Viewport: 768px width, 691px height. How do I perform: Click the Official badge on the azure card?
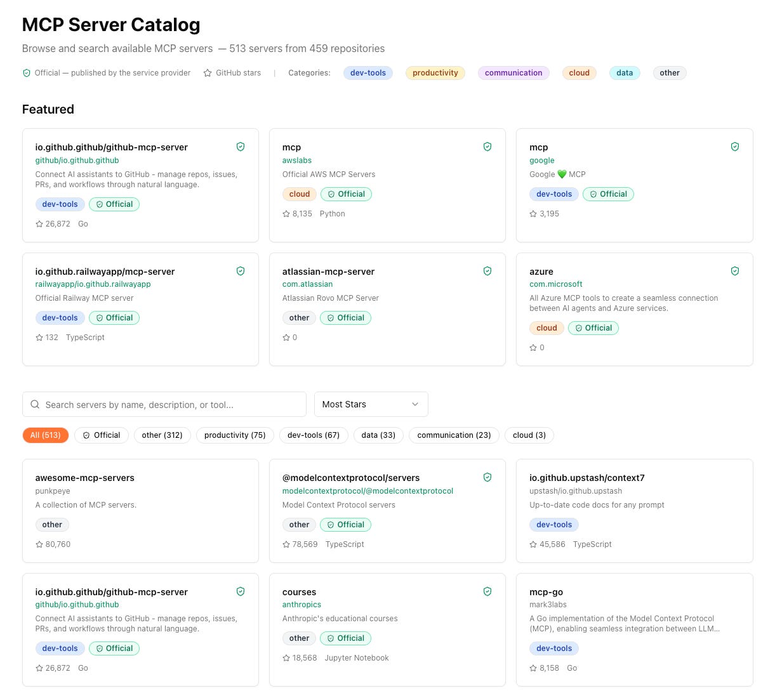tap(593, 328)
